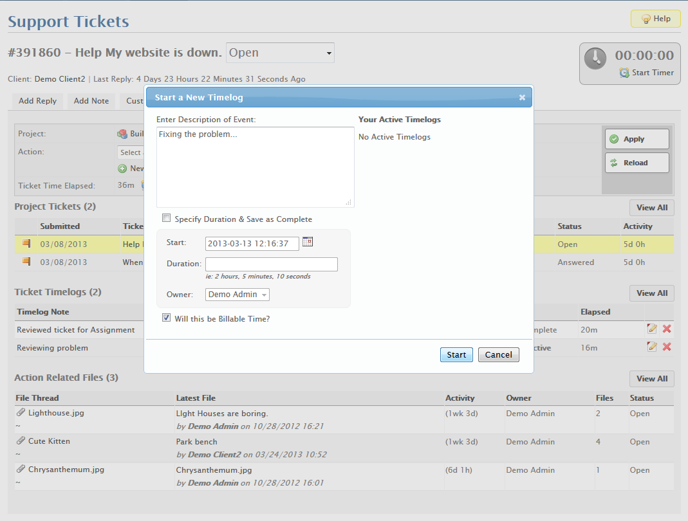Click paperclip icon beside Chrysanthemum.jpg thread
Screen dimensions: 688x521
pos(21,470)
